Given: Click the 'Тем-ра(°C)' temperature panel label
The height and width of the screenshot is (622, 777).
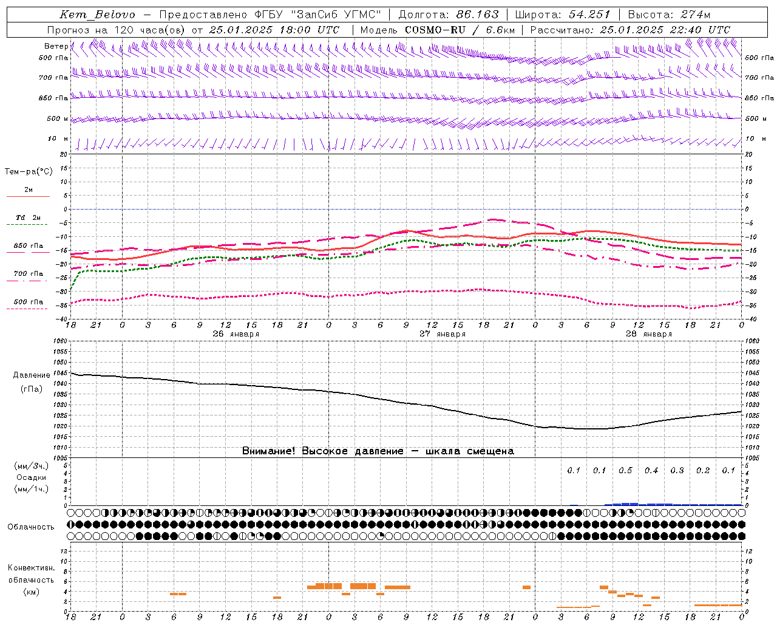Looking at the screenshot, I should [x=29, y=171].
